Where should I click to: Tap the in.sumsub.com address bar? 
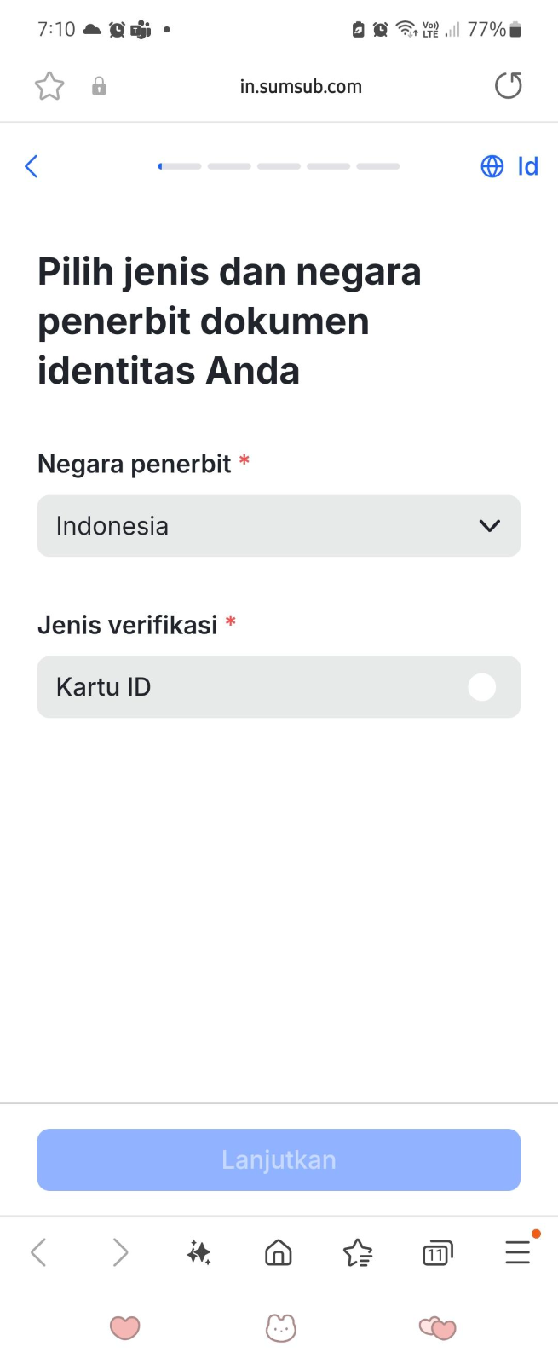(301, 86)
